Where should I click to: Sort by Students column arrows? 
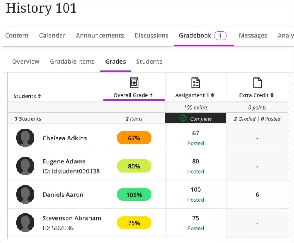pyautogui.click(x=39, y=96)
